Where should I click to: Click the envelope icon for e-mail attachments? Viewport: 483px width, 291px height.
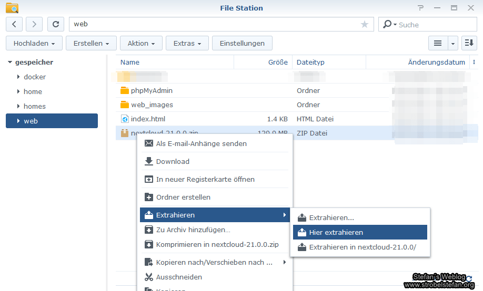[x=149, y=143]
